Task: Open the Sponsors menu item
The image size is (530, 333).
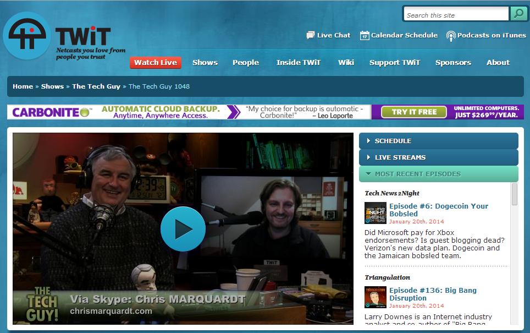Action: pos(453,63)
